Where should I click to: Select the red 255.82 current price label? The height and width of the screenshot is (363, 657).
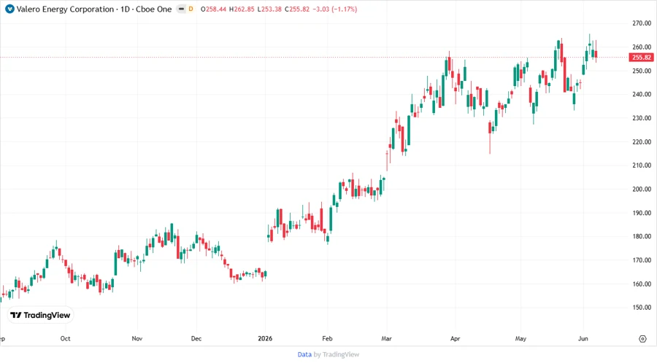(641, 58)
